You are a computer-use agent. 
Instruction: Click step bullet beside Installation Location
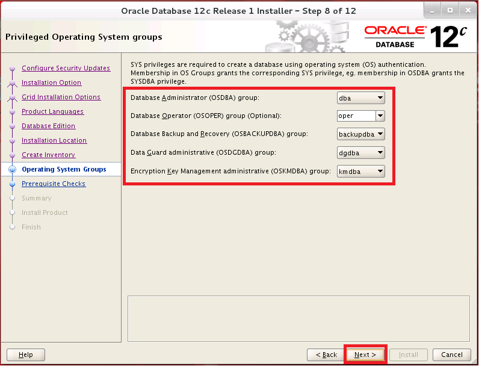(12, 140)
